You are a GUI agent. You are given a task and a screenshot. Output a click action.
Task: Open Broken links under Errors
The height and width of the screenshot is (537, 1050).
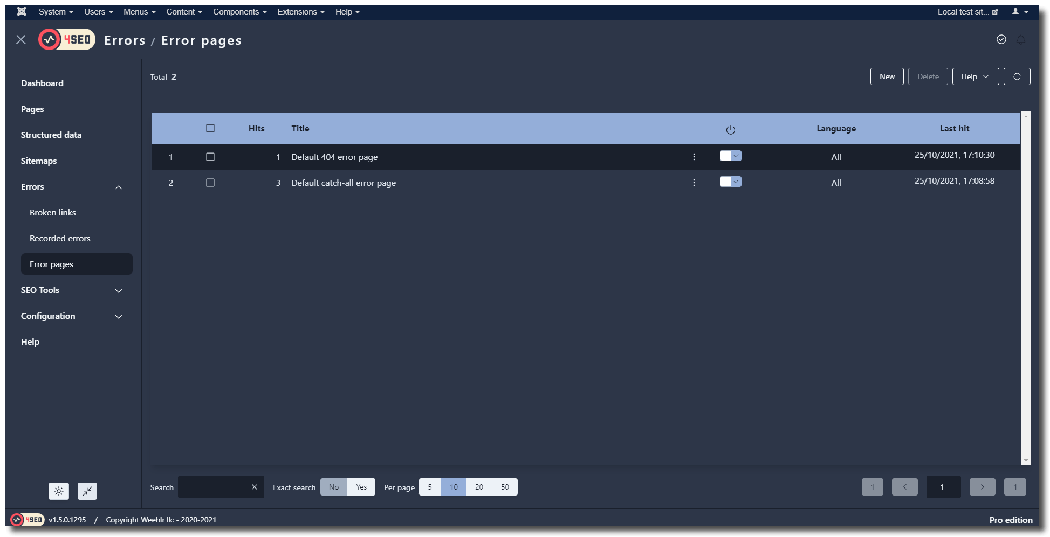pos(53,212)
